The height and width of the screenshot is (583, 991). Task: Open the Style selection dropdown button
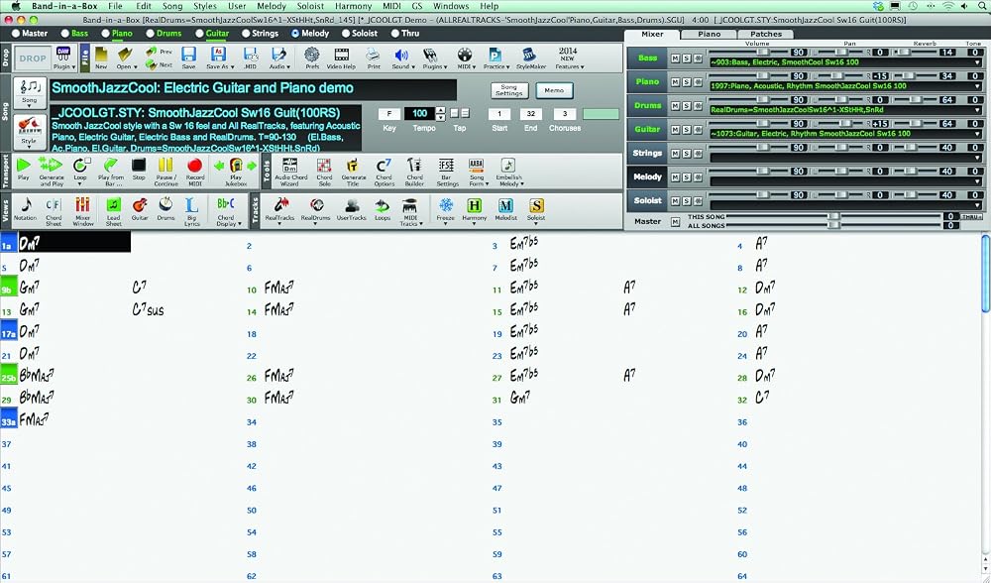click(x=29, y=133)
